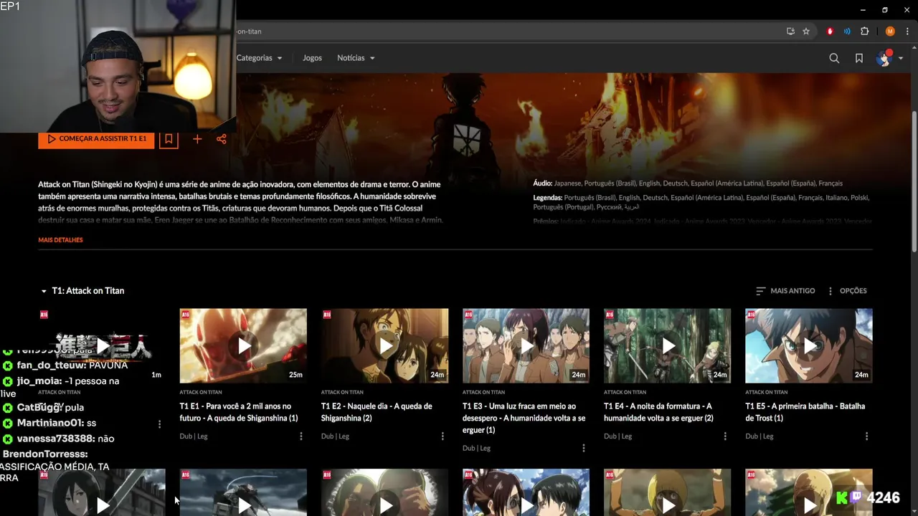The width and height of the screenshot is (918, 516).
Task: Toggle watchlist bookmark next to watch button
Action: (x=169, y=139)
